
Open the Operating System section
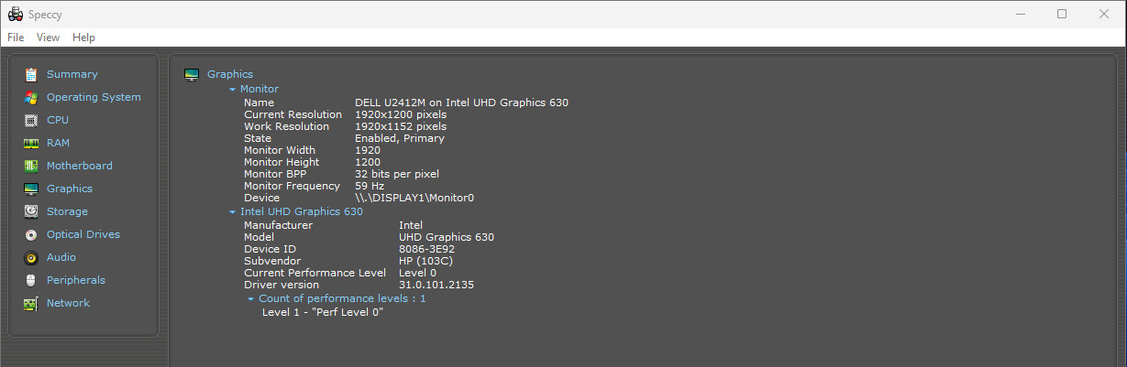[x=94, y=97]
